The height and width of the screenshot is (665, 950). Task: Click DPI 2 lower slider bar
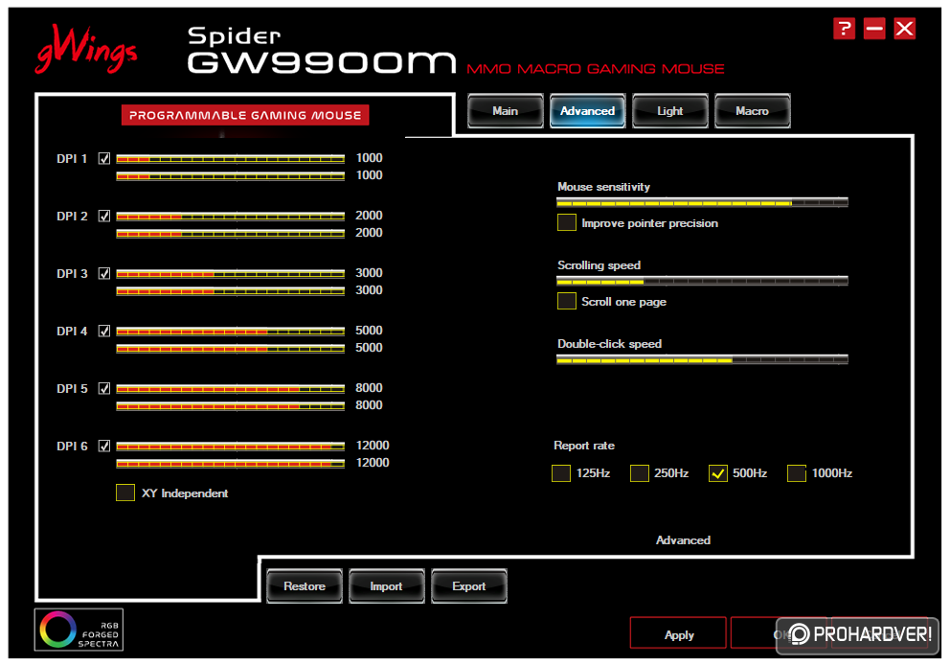coord(230,234)
